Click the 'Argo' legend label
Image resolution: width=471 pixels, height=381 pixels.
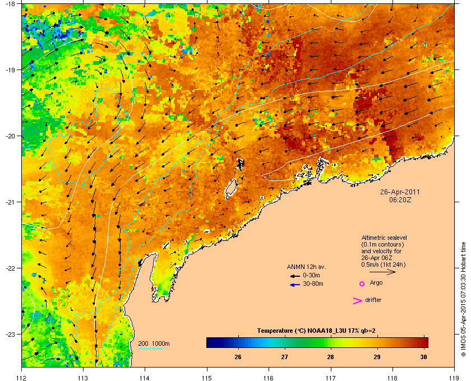coord(376,283)
